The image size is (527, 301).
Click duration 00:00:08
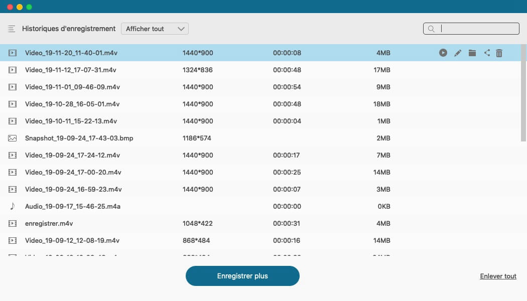point(287,53)
